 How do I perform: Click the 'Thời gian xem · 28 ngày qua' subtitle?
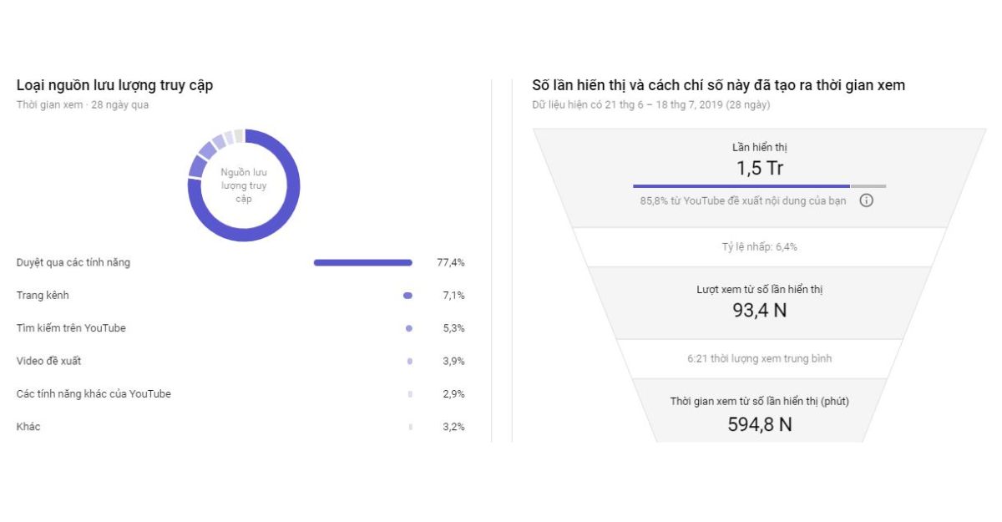(x=83, y=105)
